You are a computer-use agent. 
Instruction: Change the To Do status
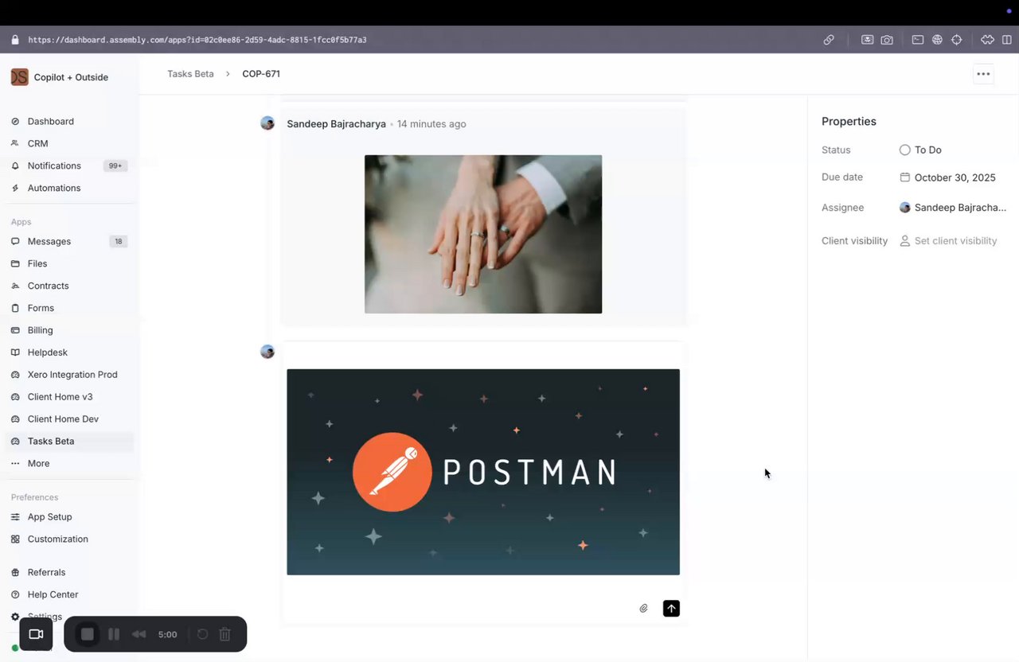tap(921, 150)
